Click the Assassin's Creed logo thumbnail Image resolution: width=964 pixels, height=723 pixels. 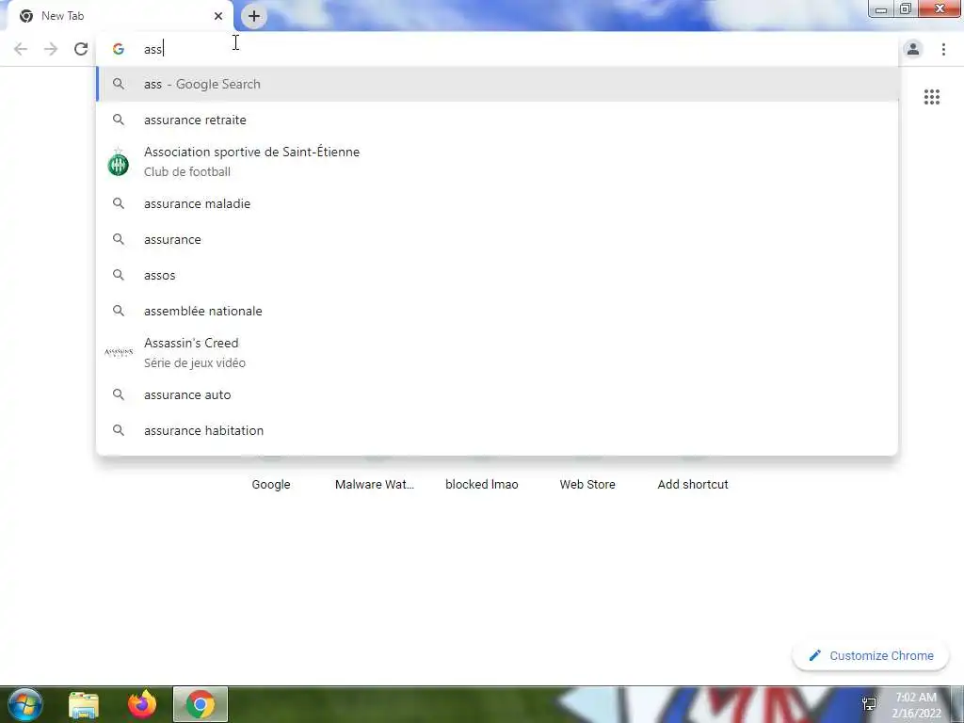point(119,352)
